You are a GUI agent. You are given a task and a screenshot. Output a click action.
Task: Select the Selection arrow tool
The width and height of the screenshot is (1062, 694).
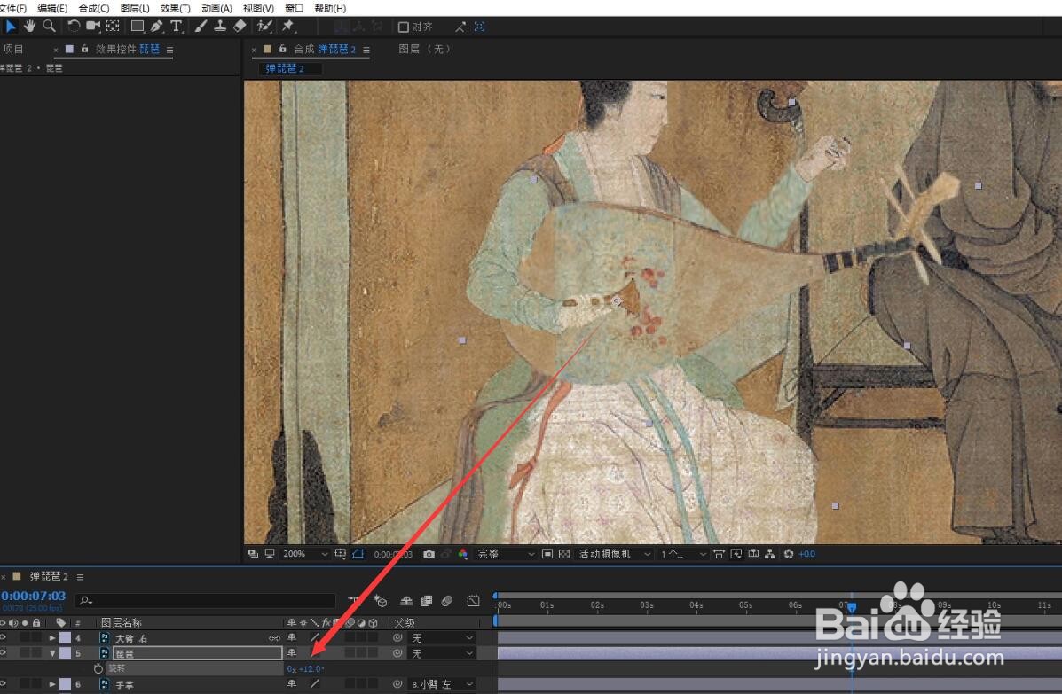pos(10,27)
